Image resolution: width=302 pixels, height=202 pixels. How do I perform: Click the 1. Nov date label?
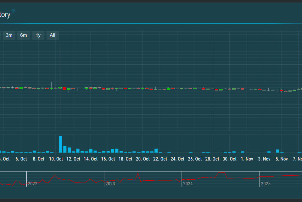point(247,159)
